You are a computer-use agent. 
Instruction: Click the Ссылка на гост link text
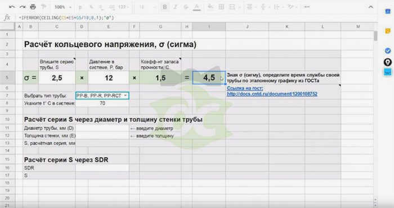(245, 88)
